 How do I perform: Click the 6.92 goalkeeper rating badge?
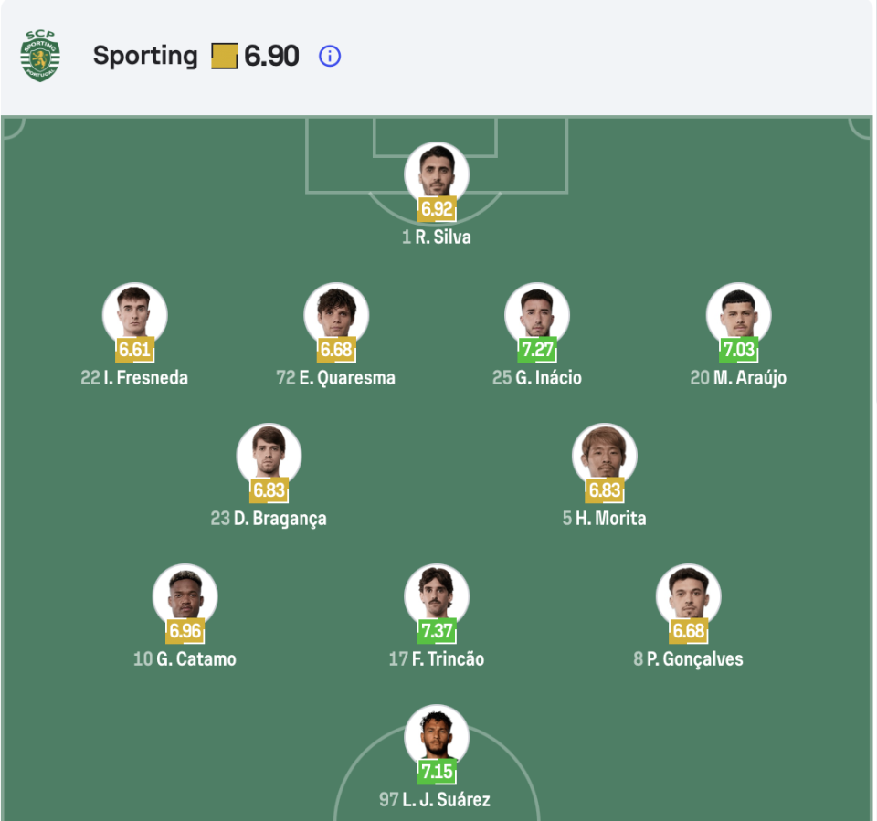437,209
